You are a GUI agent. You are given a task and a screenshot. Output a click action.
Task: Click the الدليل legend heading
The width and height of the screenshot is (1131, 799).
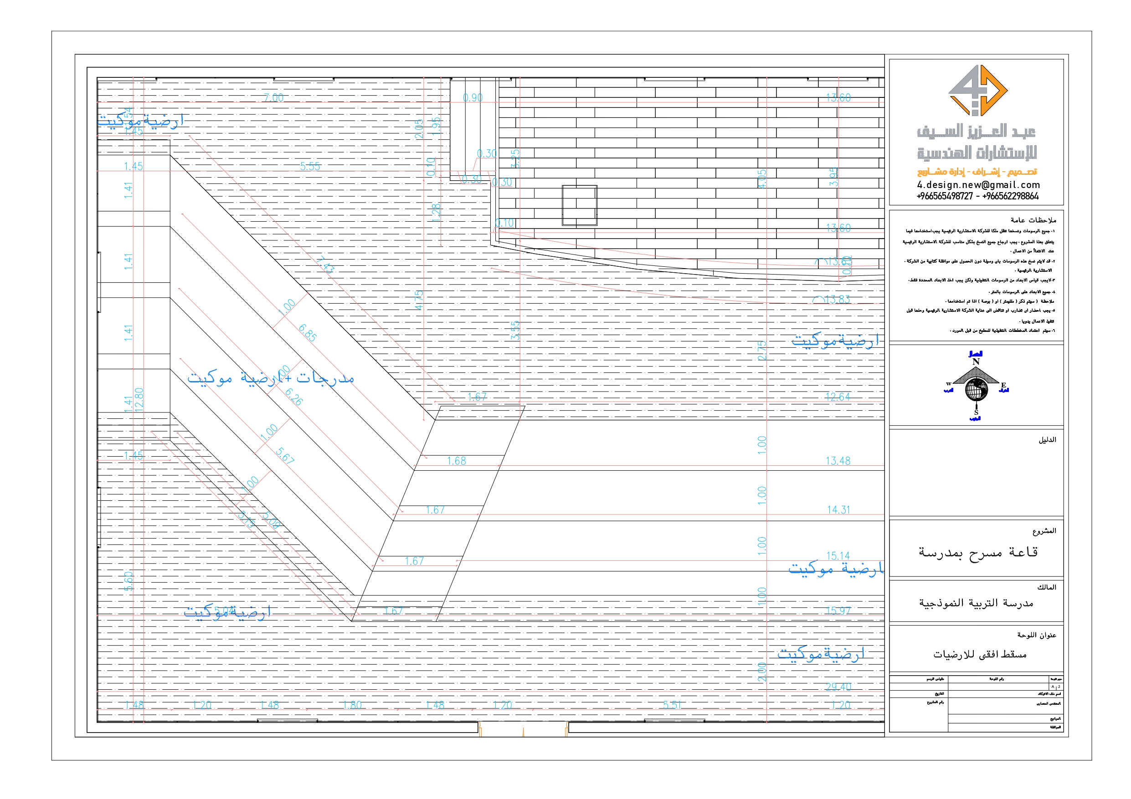click(1047, 440)
